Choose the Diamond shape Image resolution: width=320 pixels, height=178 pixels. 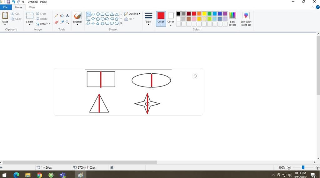pos(93,19)
